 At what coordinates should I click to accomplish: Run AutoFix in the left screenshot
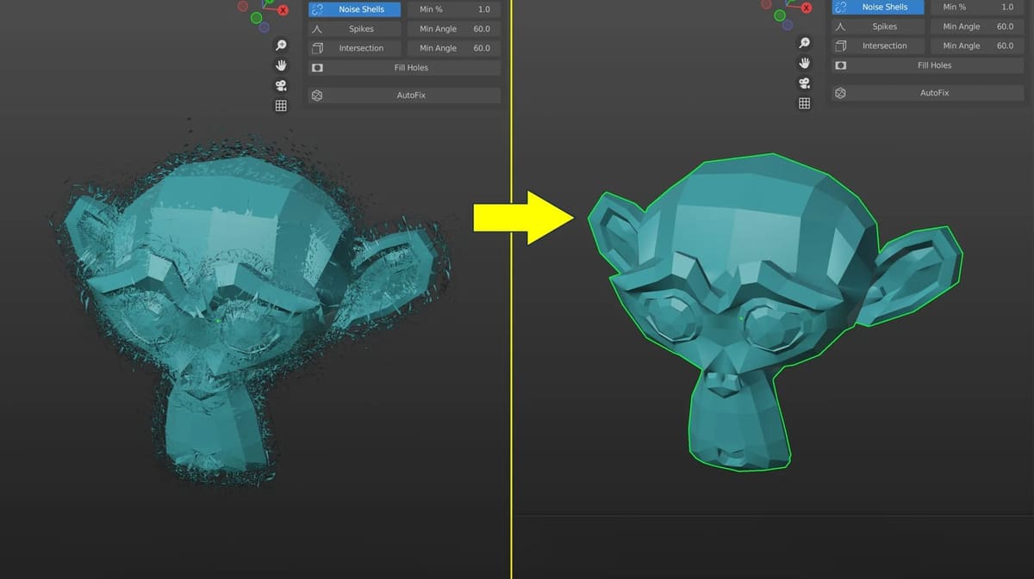404,95
